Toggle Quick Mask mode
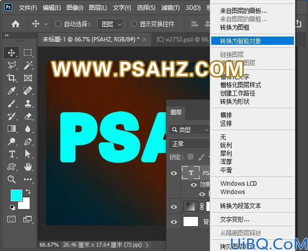This screenshot has width=308, height=251. click(11, 219)
